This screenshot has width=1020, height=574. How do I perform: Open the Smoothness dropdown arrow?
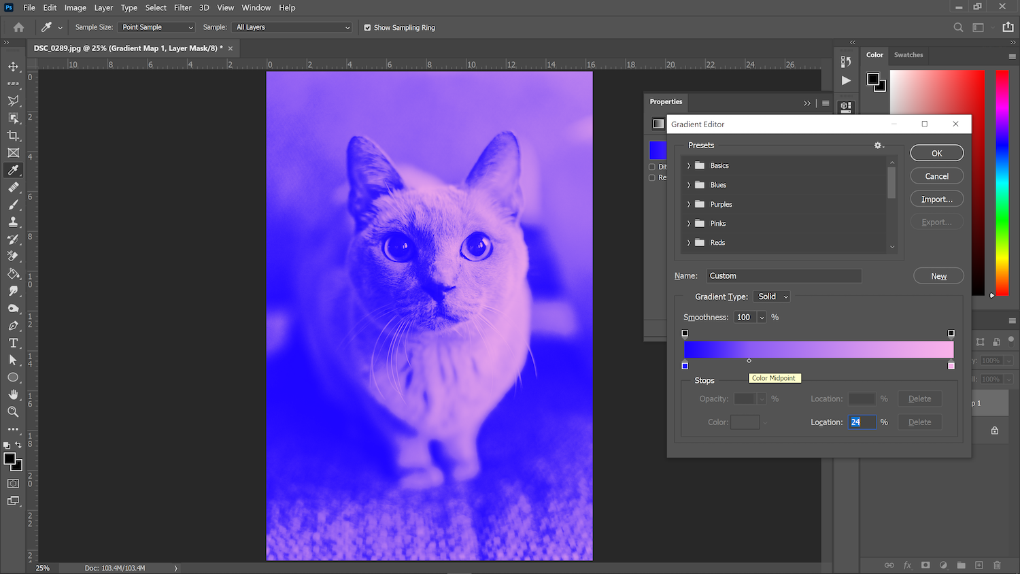coord(762,318)
